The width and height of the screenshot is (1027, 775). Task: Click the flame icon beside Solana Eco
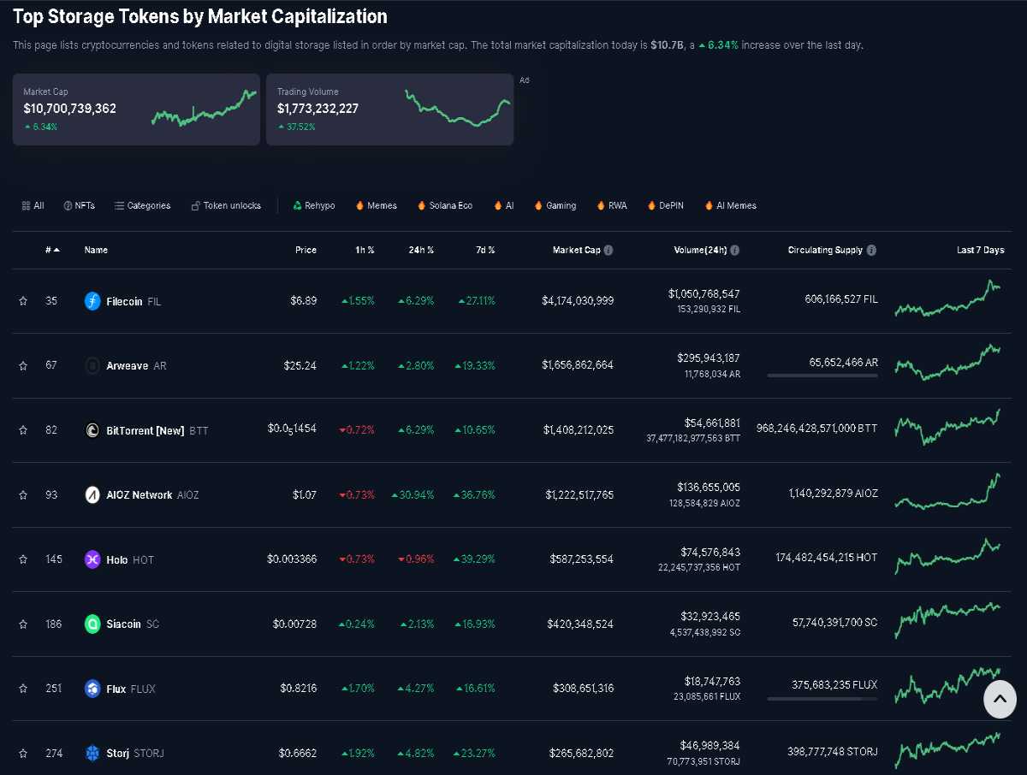pos(421,205)
